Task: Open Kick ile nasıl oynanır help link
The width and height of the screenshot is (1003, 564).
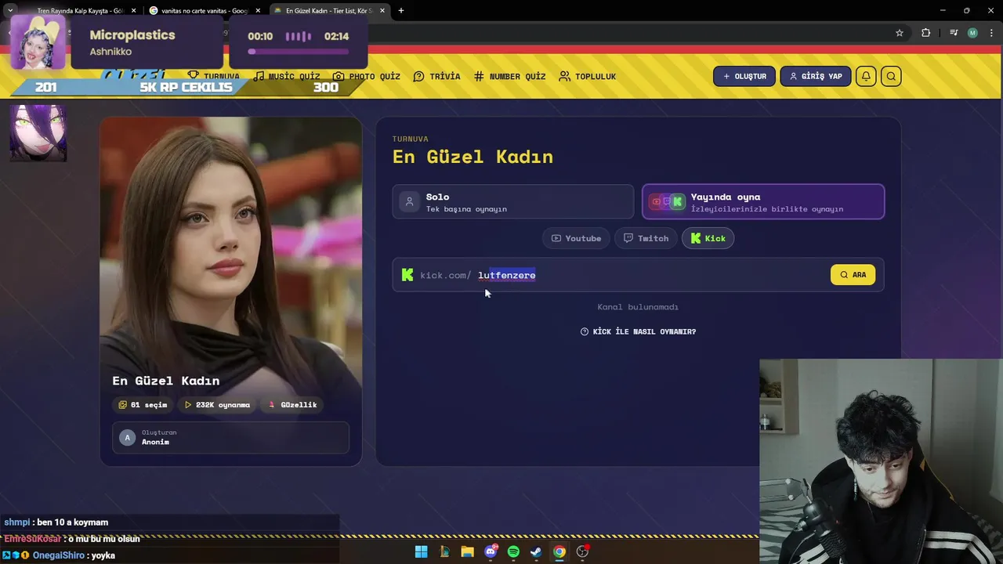Action: click(638, 331)
